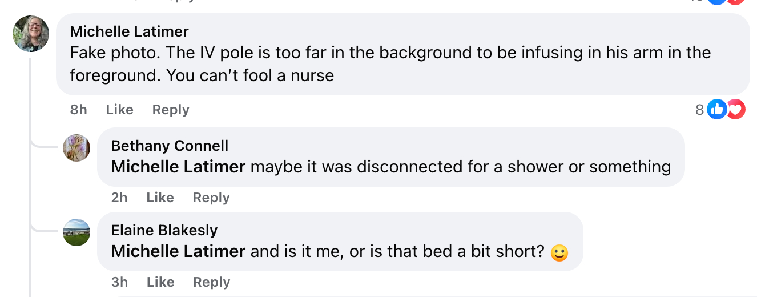
Task: Like Bethany Connell's reply
Action: pos(160,198)
